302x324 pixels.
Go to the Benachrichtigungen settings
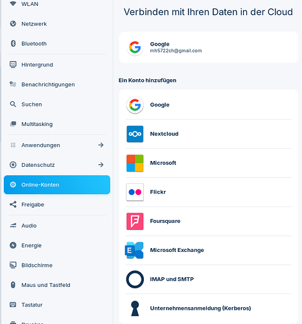(x=57, y=84)
